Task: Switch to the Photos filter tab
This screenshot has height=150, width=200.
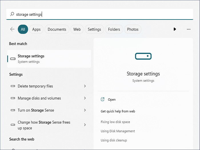Action: 133,29
